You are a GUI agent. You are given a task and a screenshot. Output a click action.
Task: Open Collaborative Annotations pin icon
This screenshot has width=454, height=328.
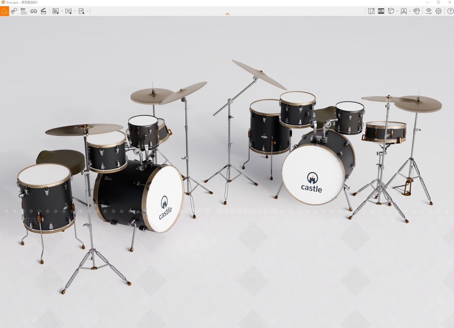pyautogui.click(x=14, y=11)
